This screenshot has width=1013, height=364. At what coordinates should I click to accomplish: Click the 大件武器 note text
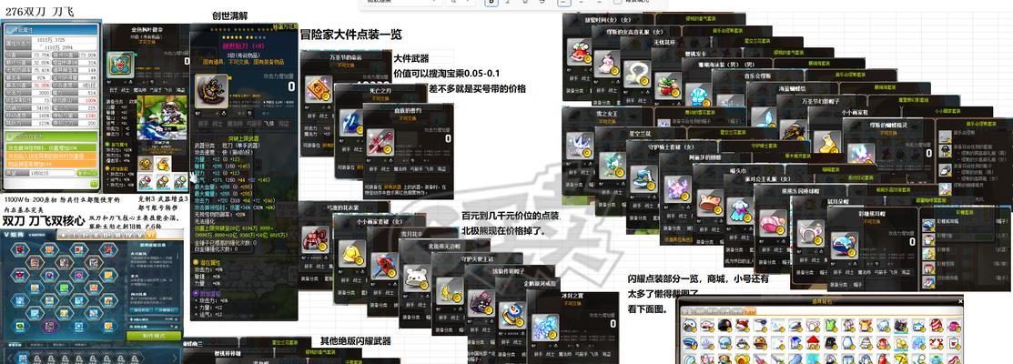(411, 59)
